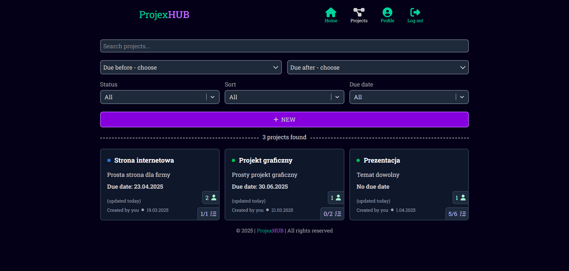
Task: Click blue status dot on Strona internetowa
Action: tap(109, 160)
